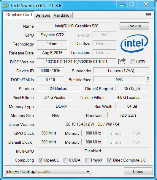Toggle the UEFI checkbox

coord(133,62)
